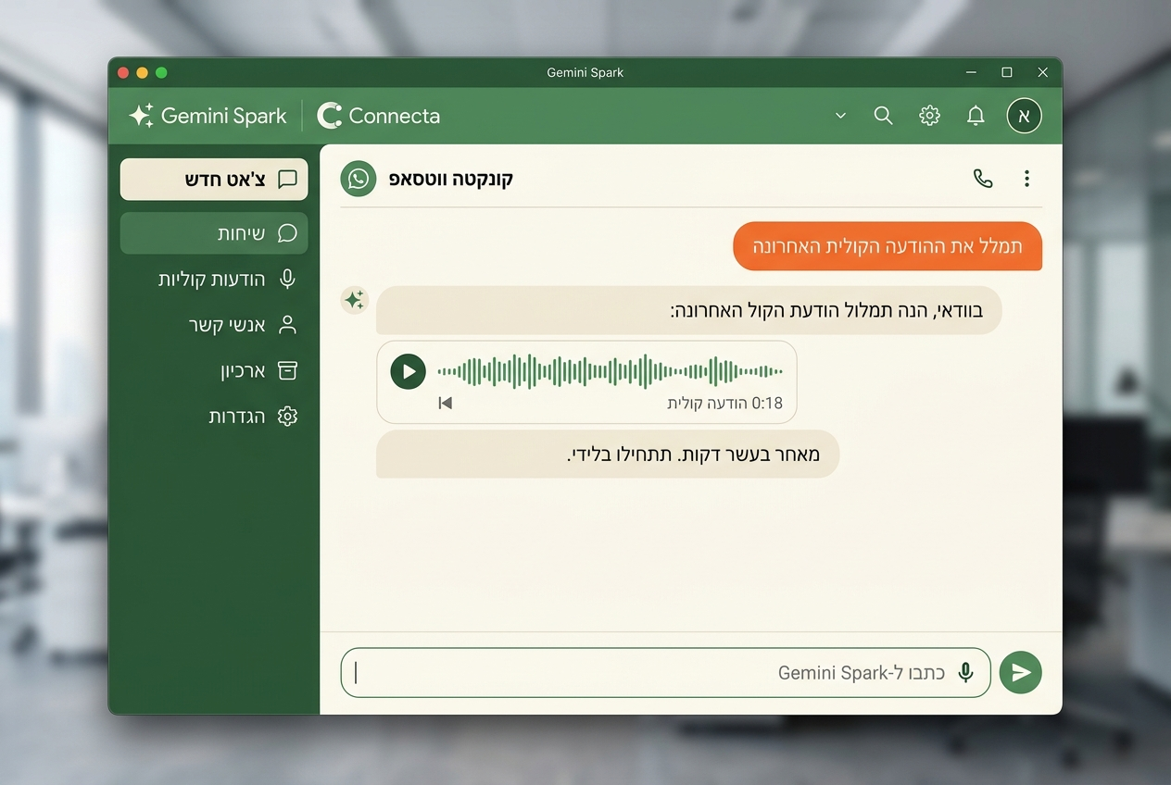Click the Gemini Spark sparkle logo
Image resolution: width=1171 pixels, height=785 pixels.
(x=141, y=116)
